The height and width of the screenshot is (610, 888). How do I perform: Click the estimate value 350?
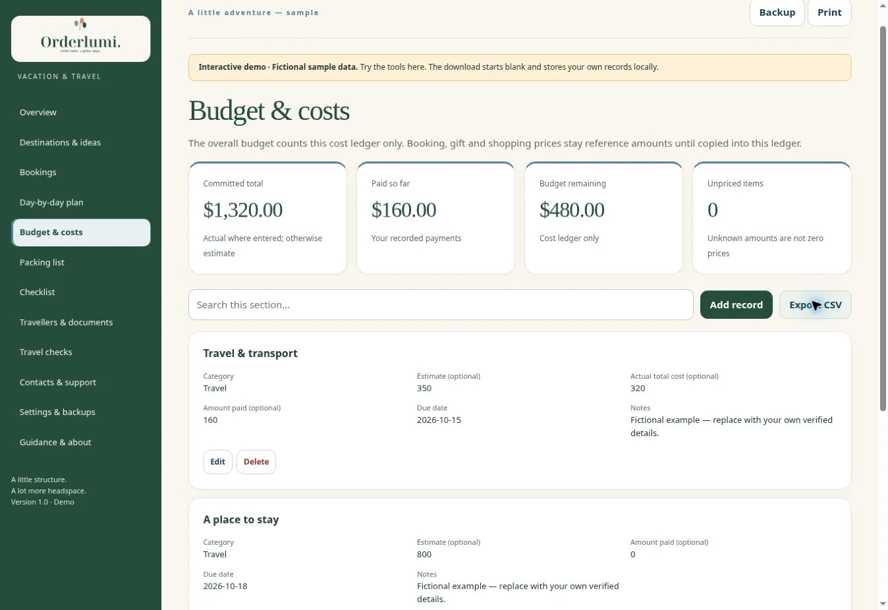click(424, 389)
